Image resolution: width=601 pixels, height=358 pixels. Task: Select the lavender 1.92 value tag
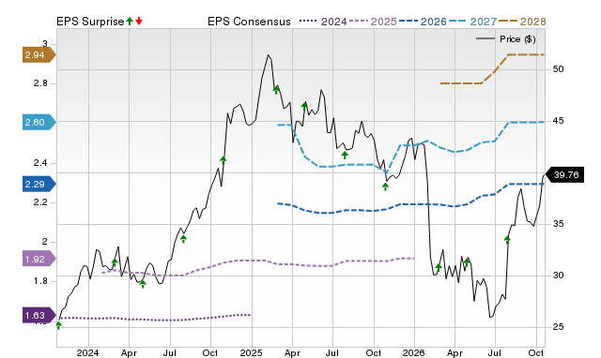pyautogui.click(x=39, y=259)
